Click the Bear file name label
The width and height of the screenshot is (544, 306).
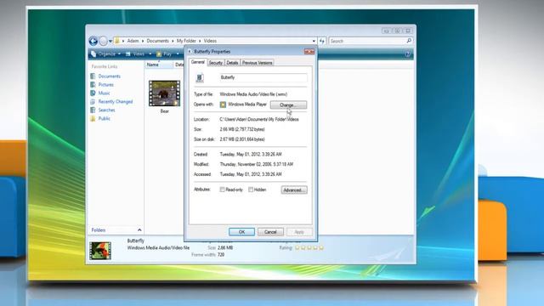pos(164,111)
